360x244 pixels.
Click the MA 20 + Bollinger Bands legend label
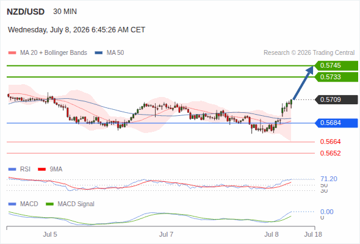(54, 53)
